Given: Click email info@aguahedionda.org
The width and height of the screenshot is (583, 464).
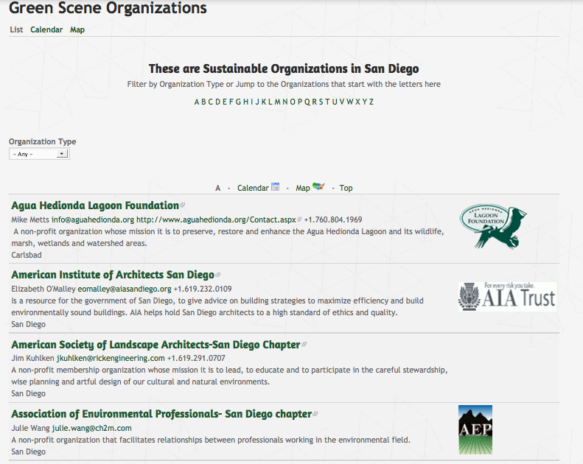Looking at the screenshot, I should 92,219.
